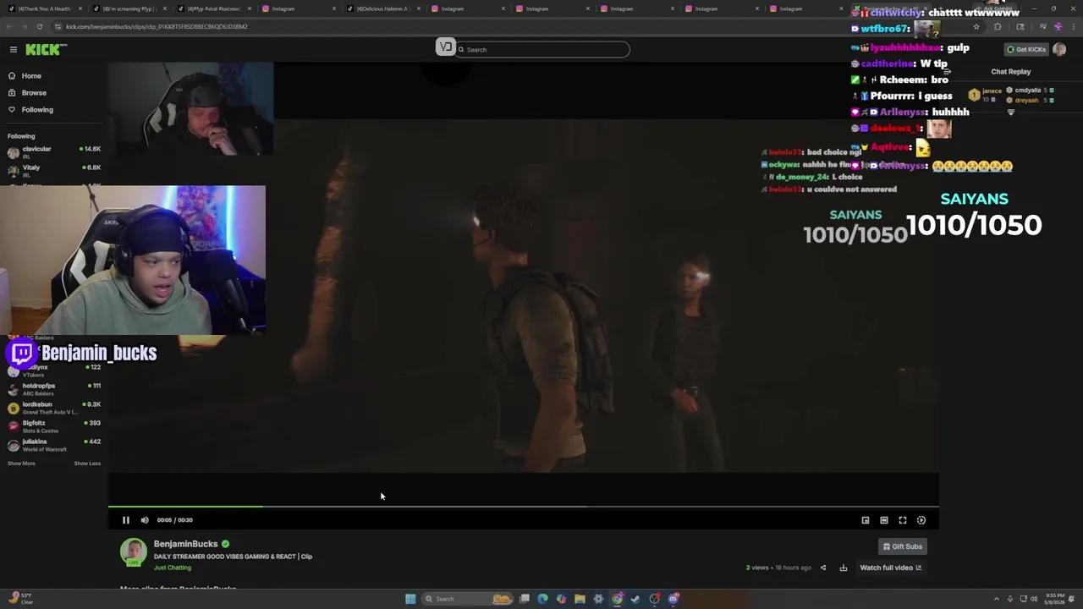Pause the clip playback

126,520
